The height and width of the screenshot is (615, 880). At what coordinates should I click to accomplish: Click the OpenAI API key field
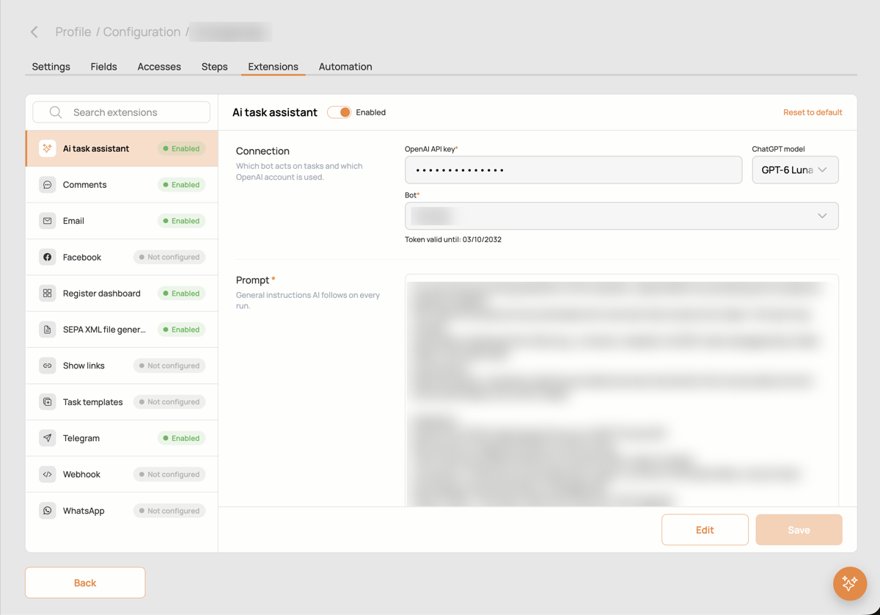point(573,170)
